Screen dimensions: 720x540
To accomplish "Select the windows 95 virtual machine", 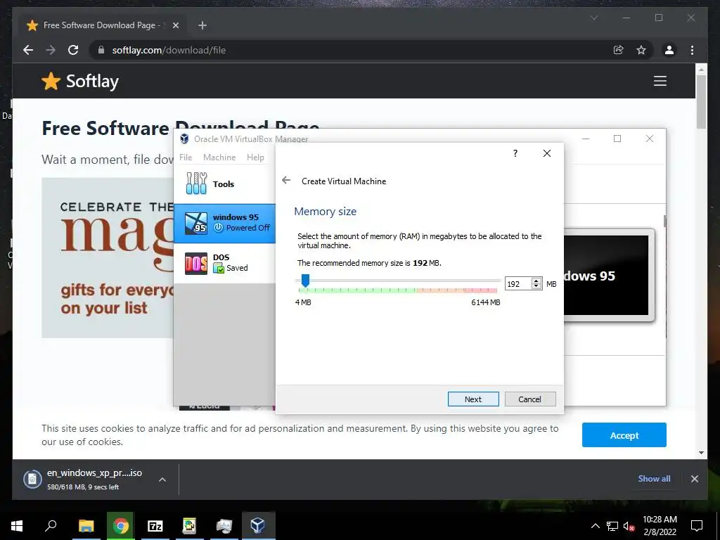I will coord(224,223).
